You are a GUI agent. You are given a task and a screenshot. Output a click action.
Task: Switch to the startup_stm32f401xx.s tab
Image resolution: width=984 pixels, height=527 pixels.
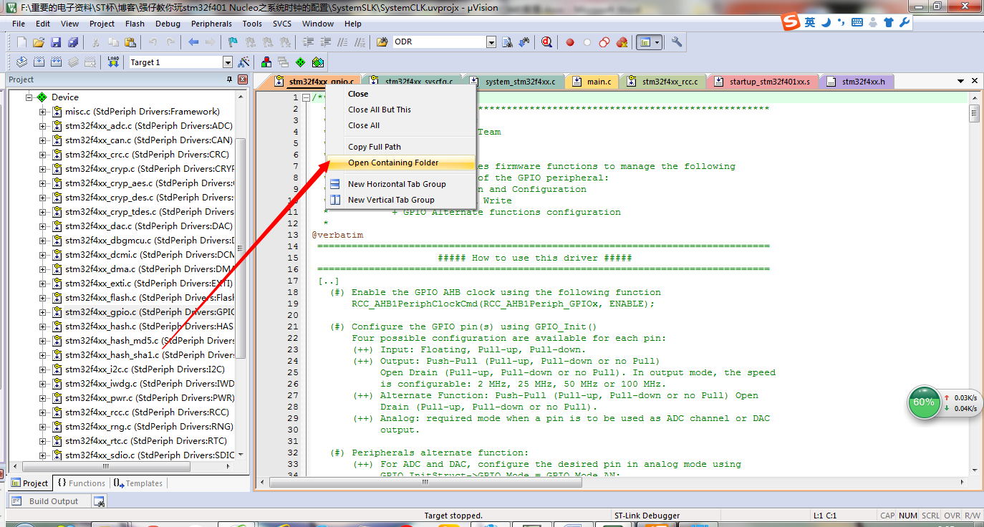(762, 82)
